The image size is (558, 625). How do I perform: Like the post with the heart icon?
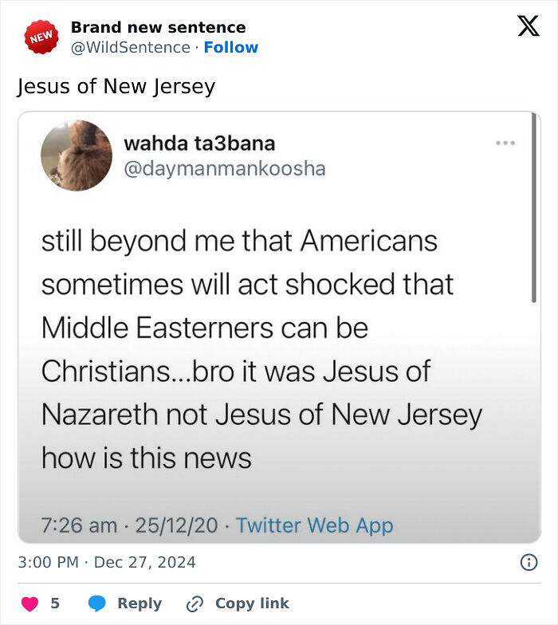[29, 603]
